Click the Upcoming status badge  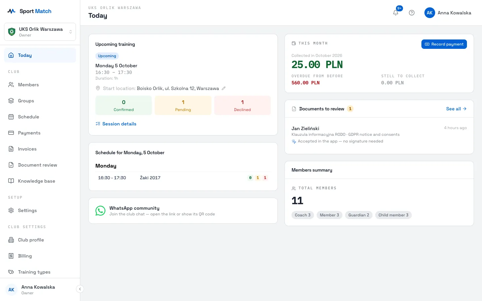tap(107, 56)
